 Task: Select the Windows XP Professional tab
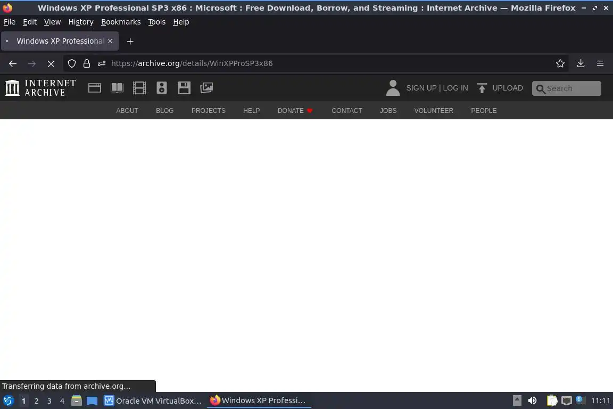60,41
